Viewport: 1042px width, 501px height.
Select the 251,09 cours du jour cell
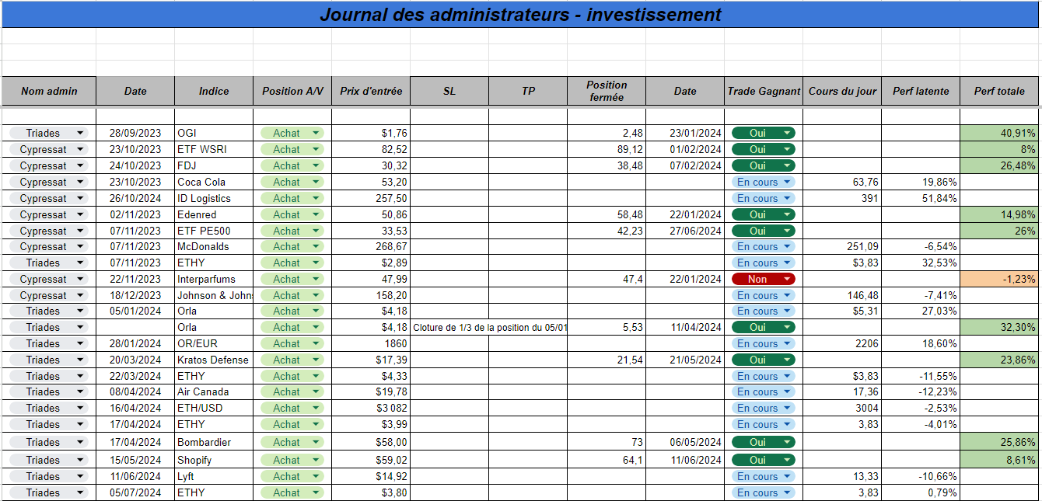pyautogui.click(x=842, y=246)
